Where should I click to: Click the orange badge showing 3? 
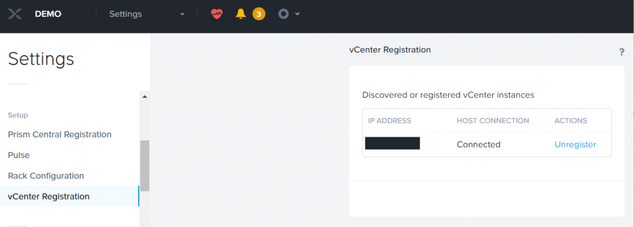[x=259, y=15]
